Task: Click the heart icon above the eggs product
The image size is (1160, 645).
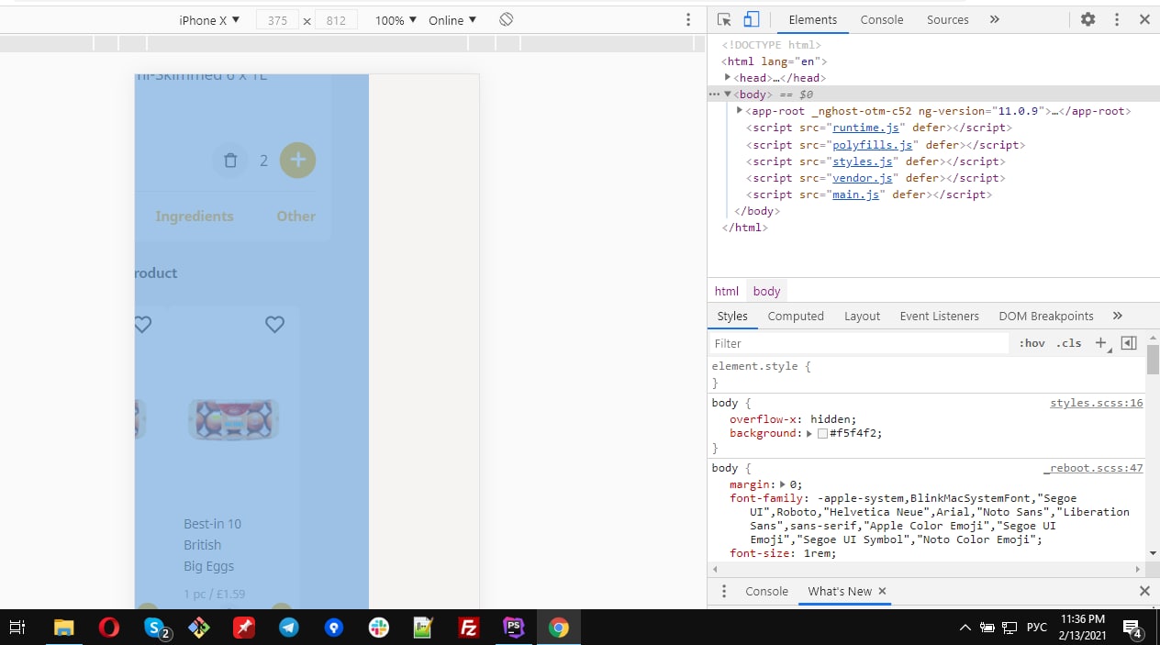Action: tap(274, 324)
